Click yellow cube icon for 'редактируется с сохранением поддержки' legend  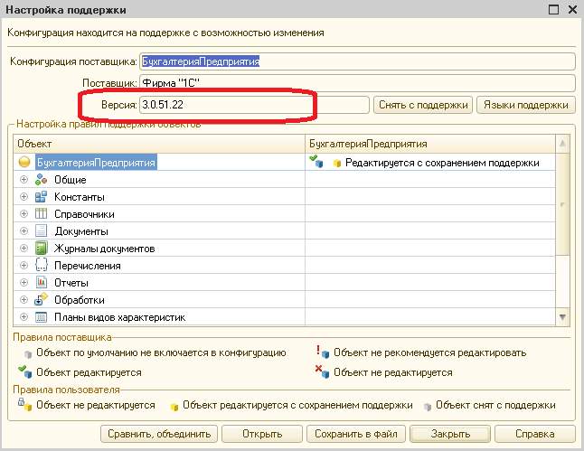[x=174, y=407]
